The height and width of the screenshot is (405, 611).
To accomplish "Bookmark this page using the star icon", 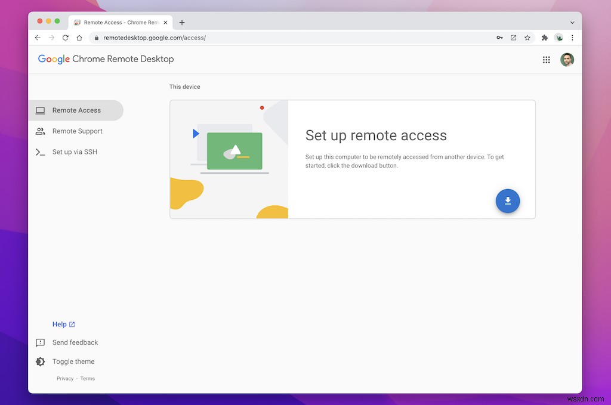I will click(x=527, y=38).
